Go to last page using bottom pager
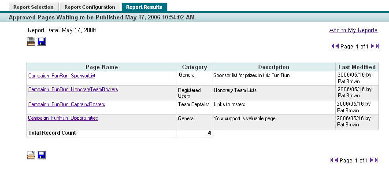The height and width of the screenshot is (173, 389). [376, 160]
